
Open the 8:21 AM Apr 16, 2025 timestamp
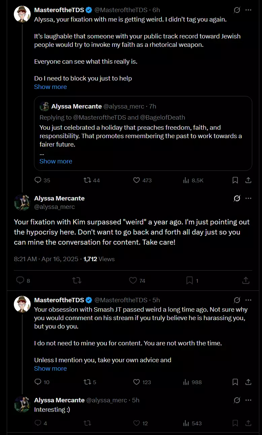pyautogui.click(x=46, y=259)
